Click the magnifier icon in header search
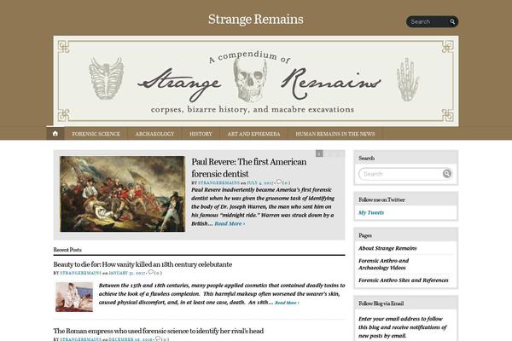512x341 pixels. pyautogui.click(x=452, y=22)
